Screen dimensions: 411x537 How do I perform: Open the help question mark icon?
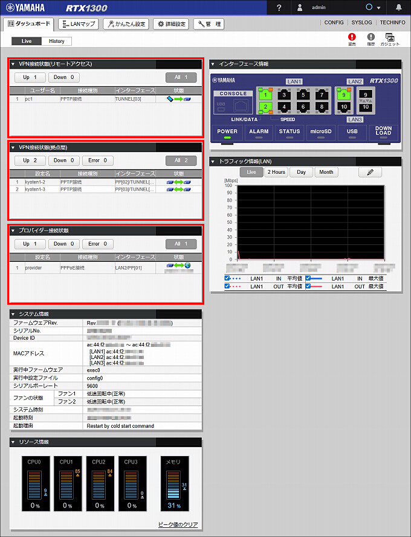click(x=279, y=7)
